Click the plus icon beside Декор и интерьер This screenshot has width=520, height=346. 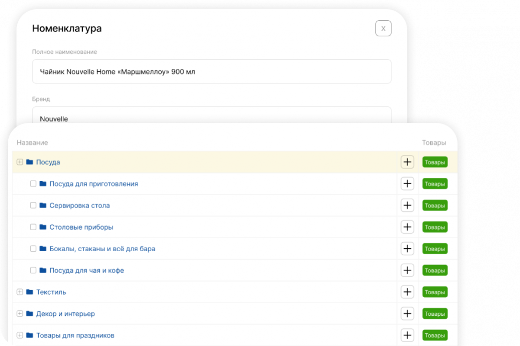[407, 314]
